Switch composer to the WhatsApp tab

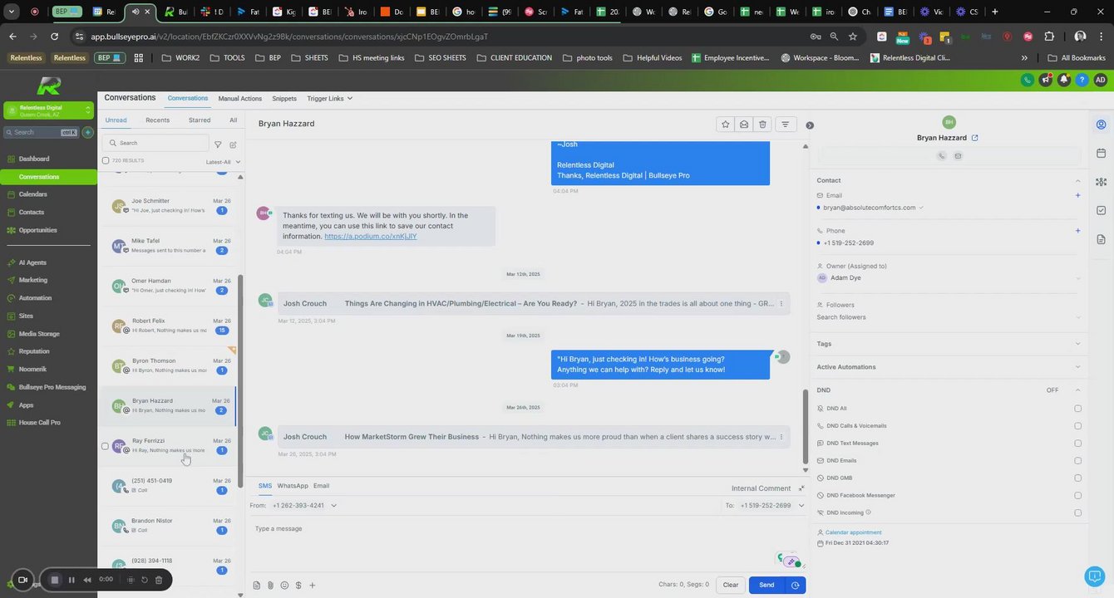click(x=293, y=486)
